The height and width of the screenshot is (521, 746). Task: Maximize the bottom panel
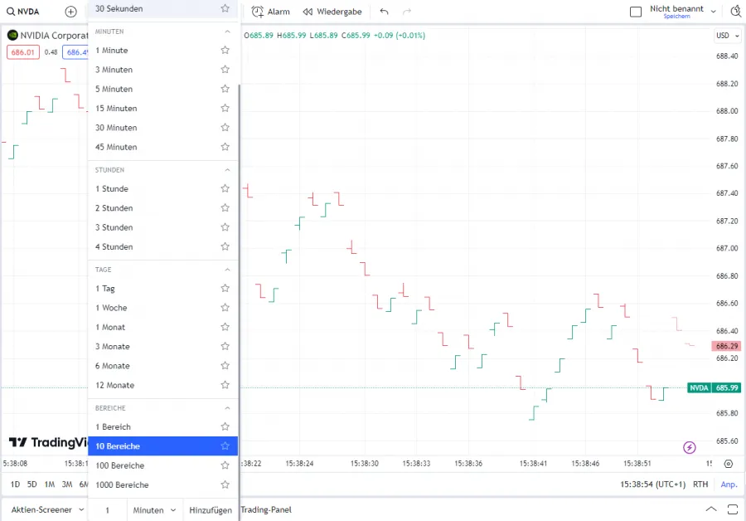click(x=729, y=509)
